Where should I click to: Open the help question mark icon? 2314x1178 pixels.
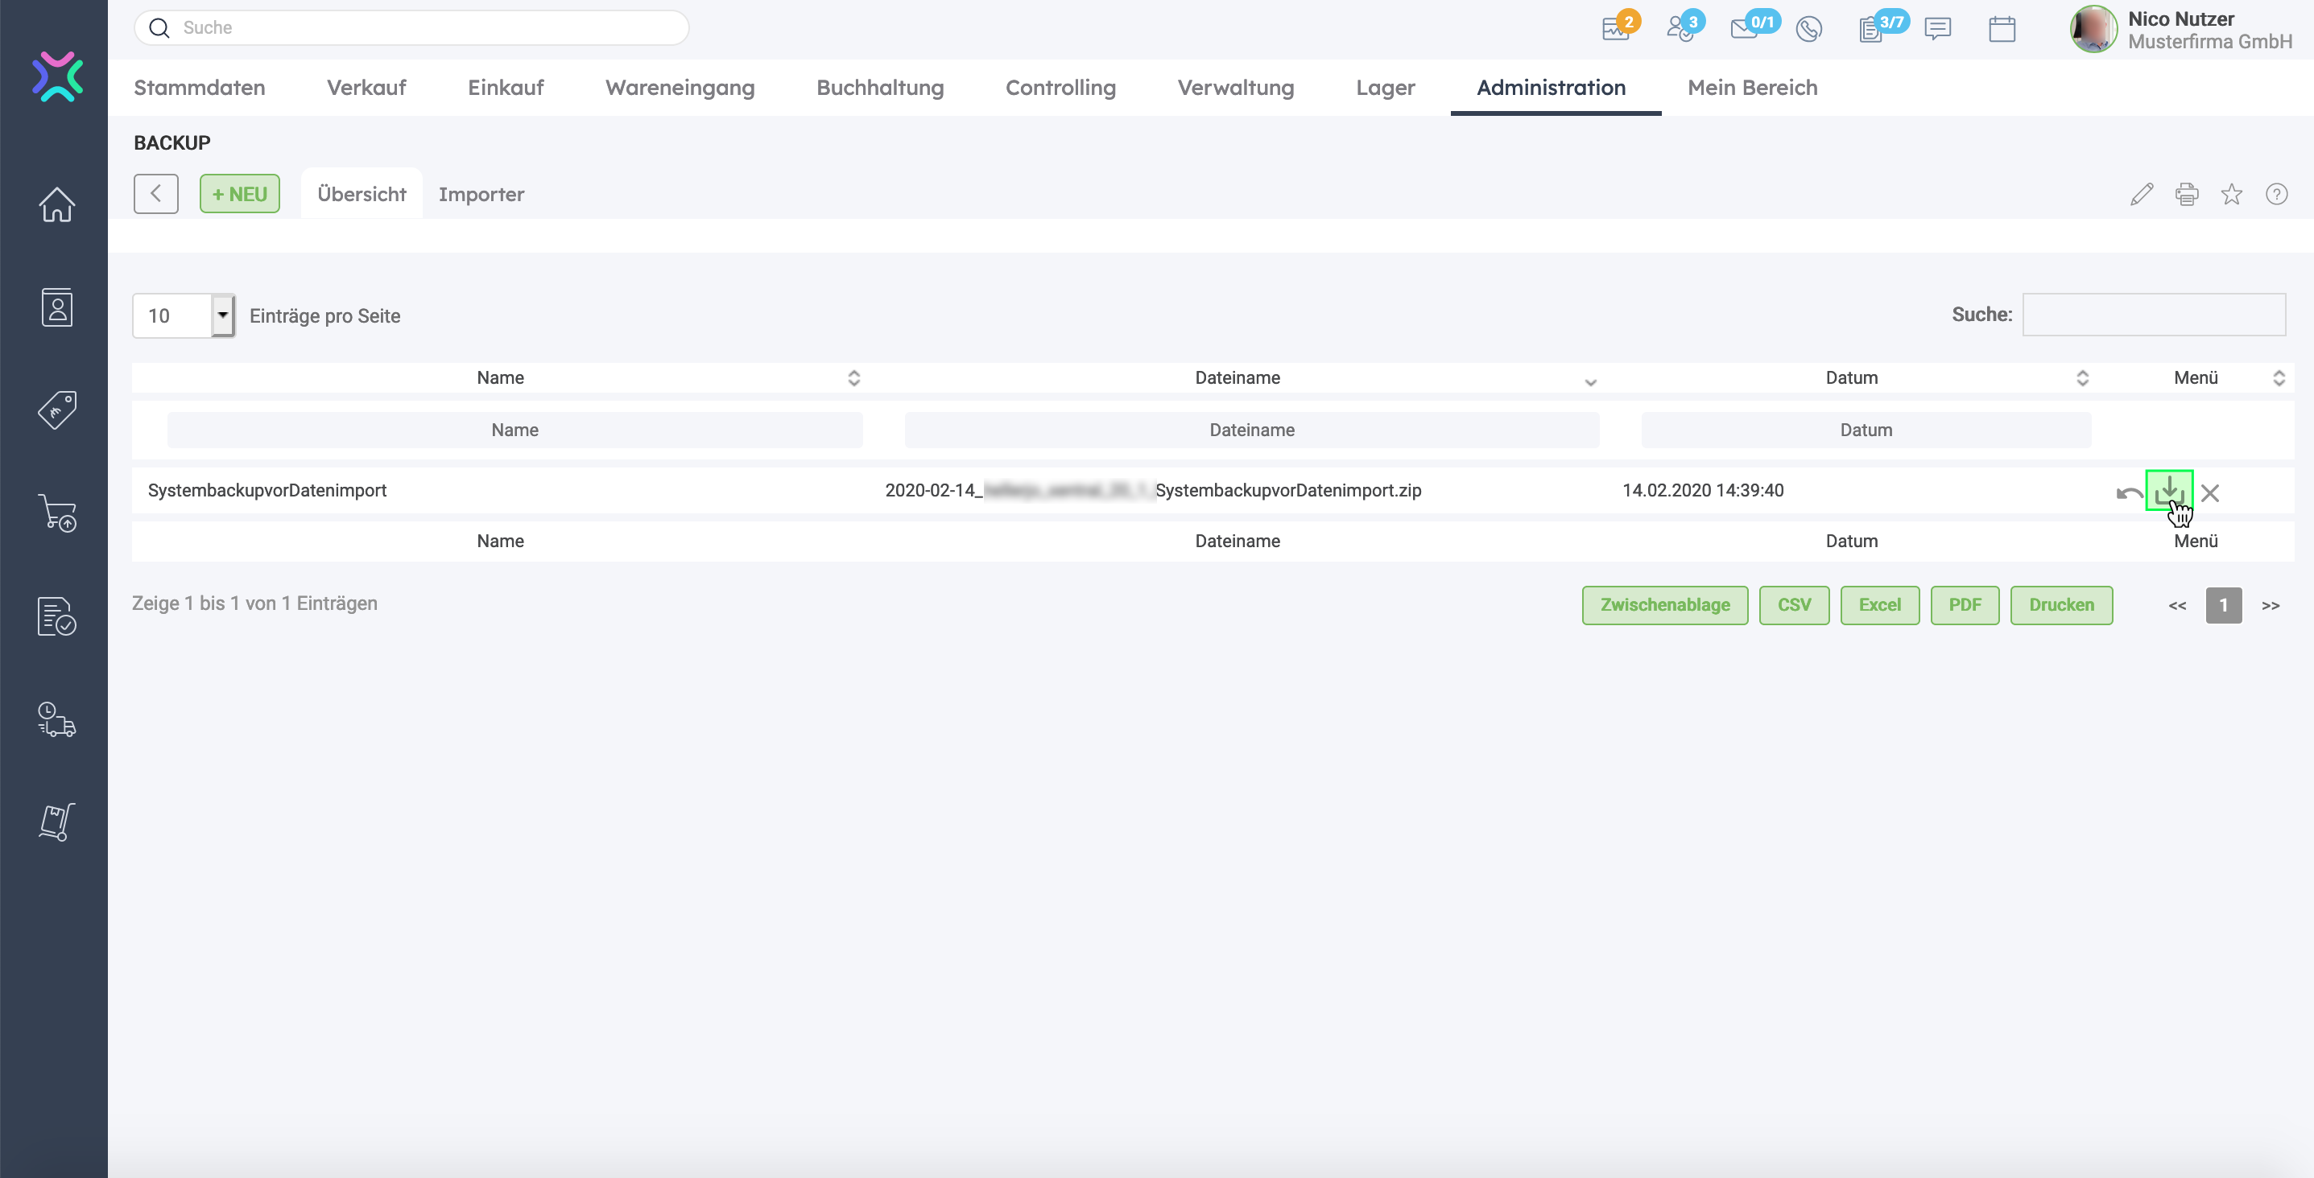click(2276, 194)
